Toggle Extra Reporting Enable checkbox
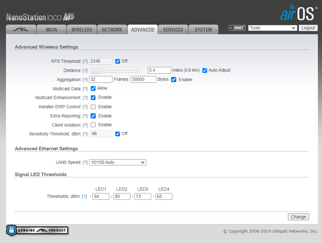This screenshot has width=322, height=243. (x=93, y=116)
